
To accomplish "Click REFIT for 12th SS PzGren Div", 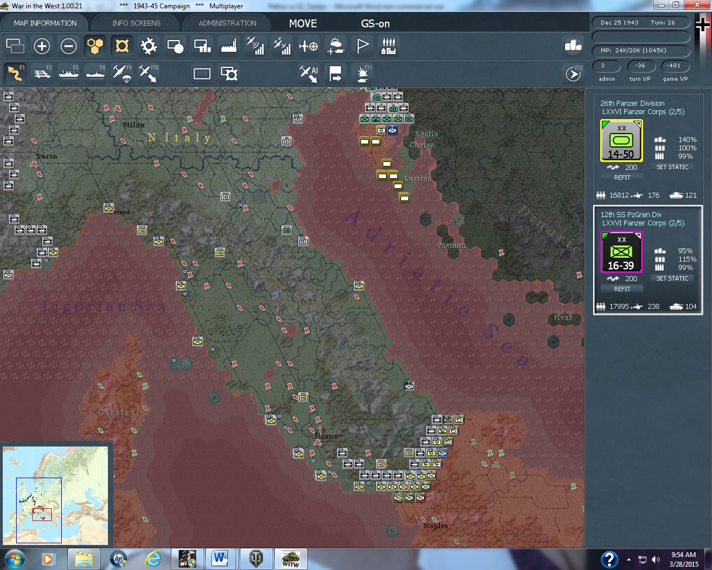I will point(622,289).
